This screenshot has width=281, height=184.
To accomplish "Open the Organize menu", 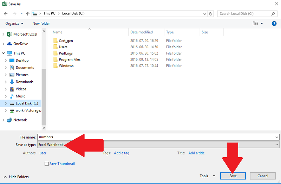I will point(14,24).
